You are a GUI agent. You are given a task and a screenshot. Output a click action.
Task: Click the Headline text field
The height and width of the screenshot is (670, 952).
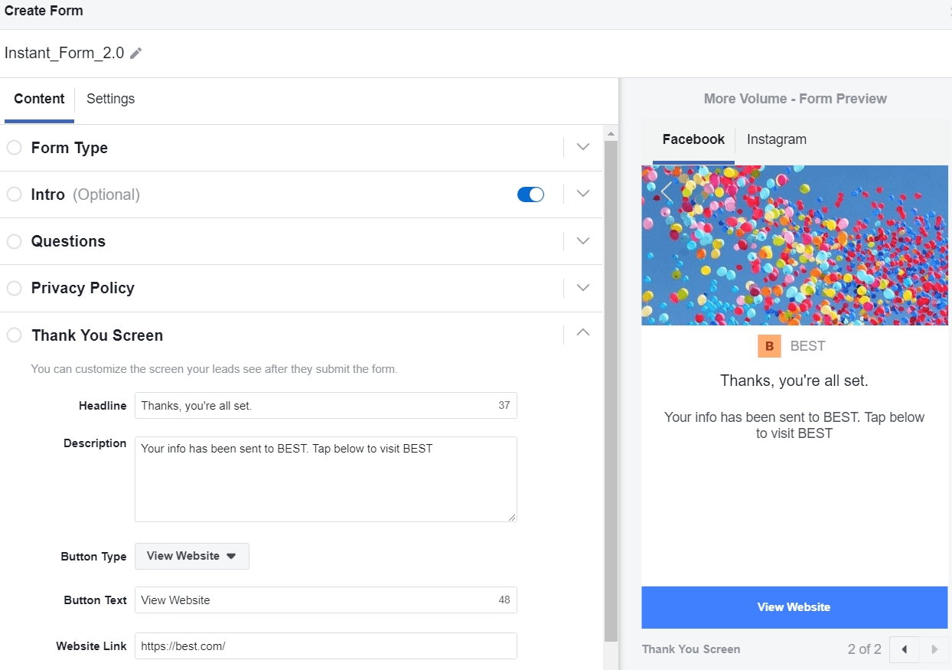314,406
